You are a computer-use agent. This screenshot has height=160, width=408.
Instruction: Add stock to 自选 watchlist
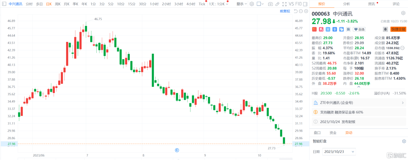(x=359, y=29)
